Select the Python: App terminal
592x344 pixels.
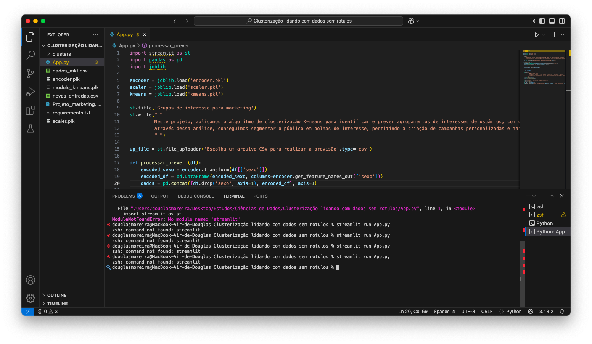coord(548,231)
